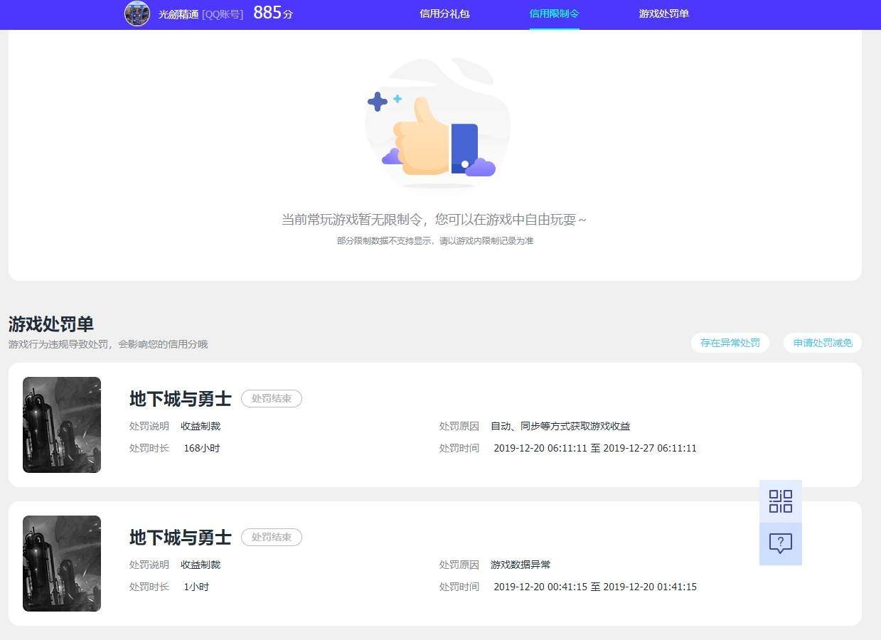Click the 1小时 duration value
Screen dimensions: 881x640
click(x=196, y=587)
